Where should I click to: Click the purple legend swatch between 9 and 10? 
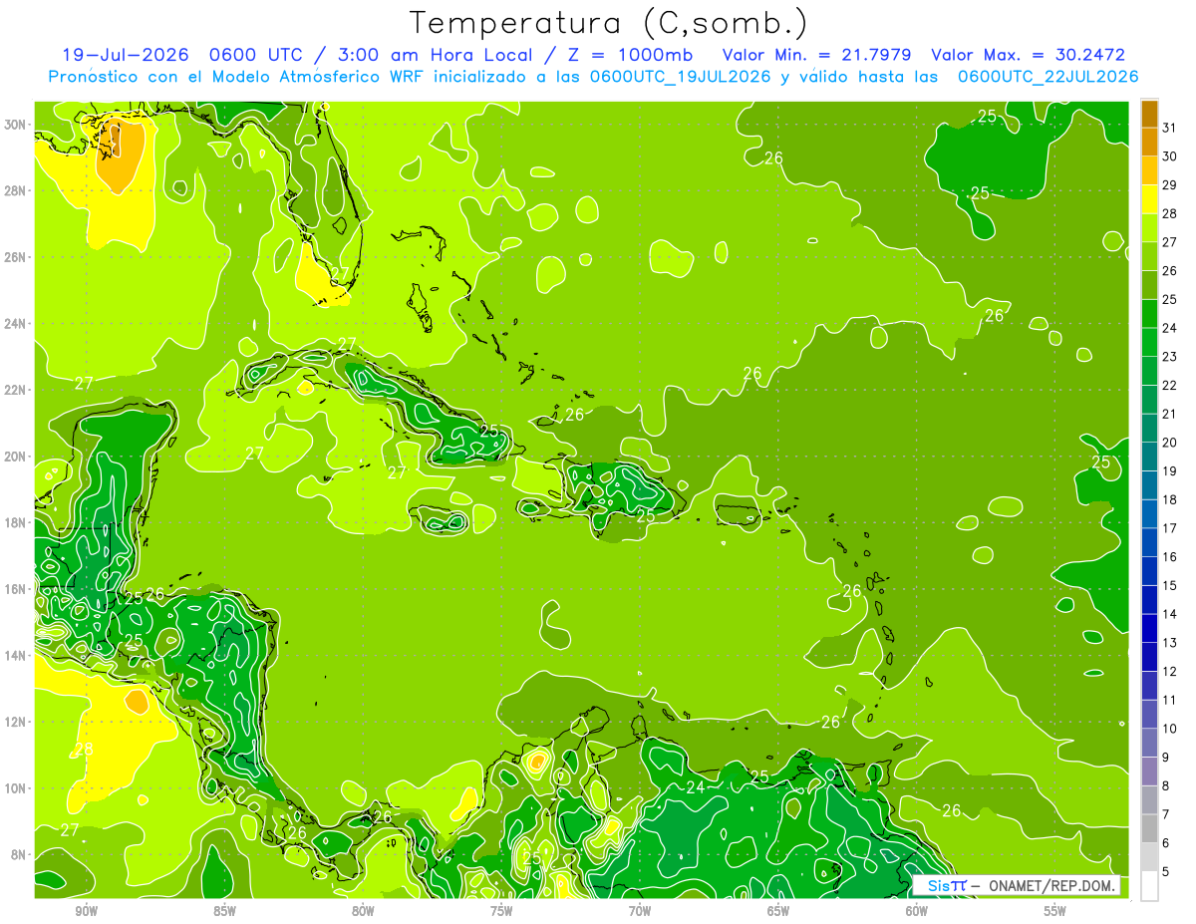point(1149,743)
